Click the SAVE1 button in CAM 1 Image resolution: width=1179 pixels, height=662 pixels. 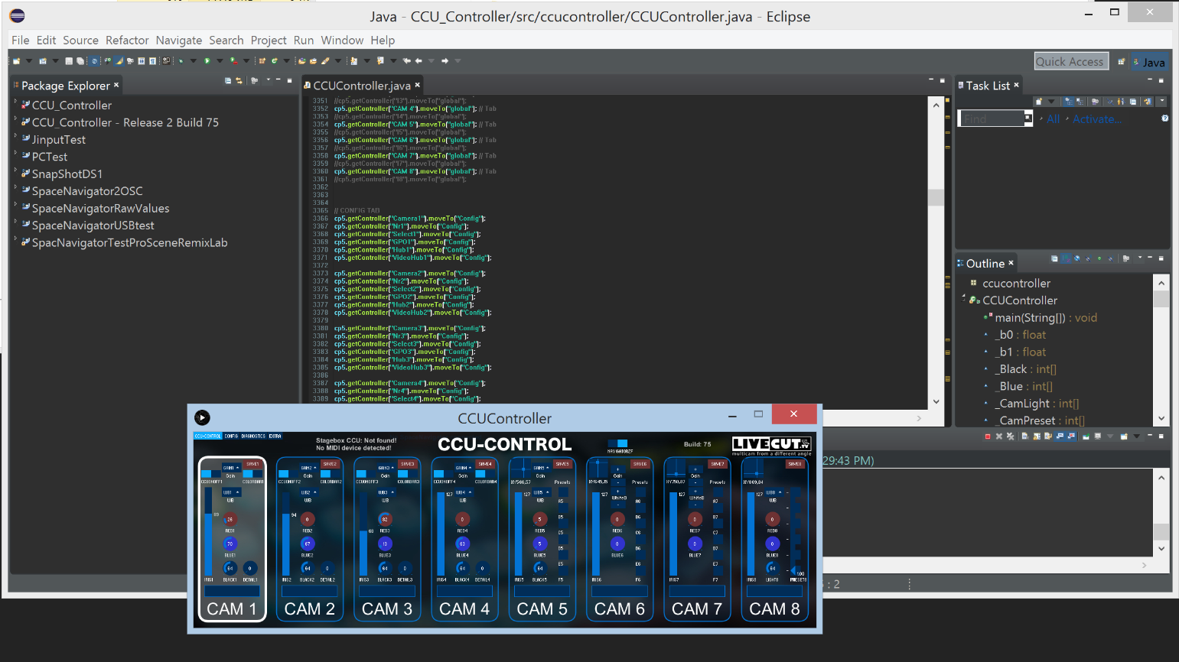coord(252,464)
